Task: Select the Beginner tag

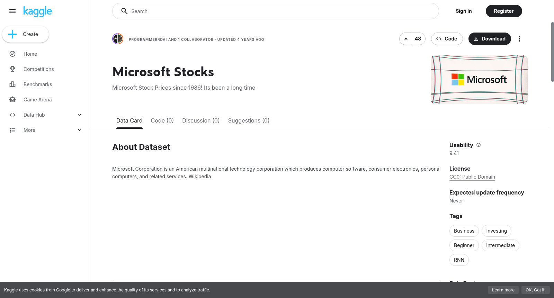Action: (464, 245)
